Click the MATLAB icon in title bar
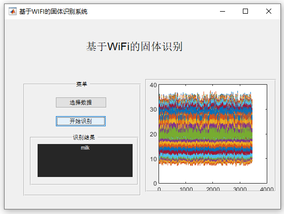Image resolution: width=284 pixels, height=214 pixels. point(13,11)
